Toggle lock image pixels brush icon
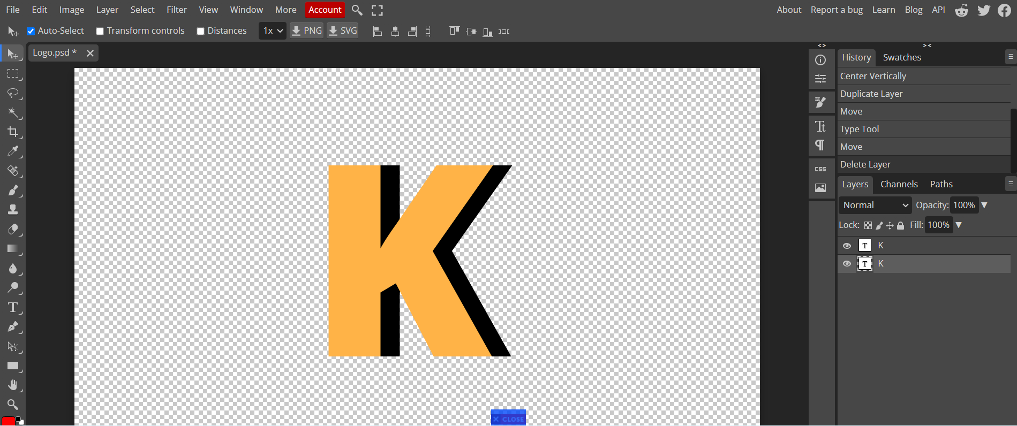Screen dimensions: 1017x426 [879, 225]
